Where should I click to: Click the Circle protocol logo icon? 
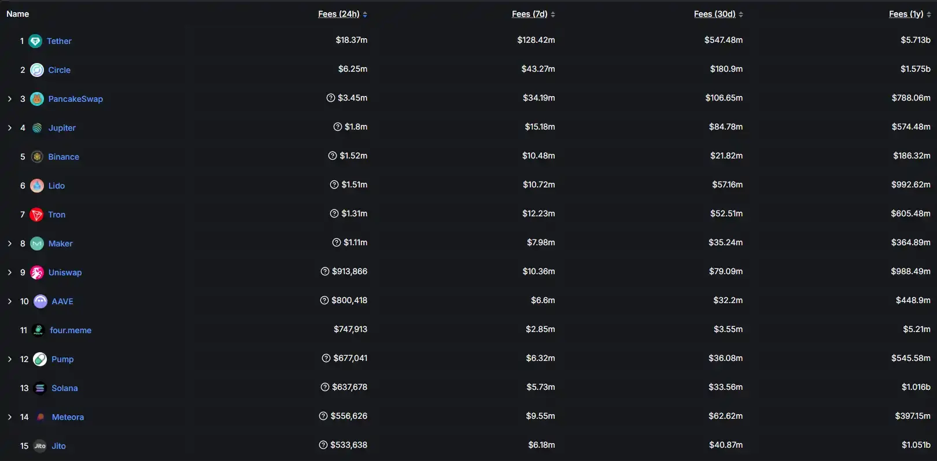(x=37, y=70)
